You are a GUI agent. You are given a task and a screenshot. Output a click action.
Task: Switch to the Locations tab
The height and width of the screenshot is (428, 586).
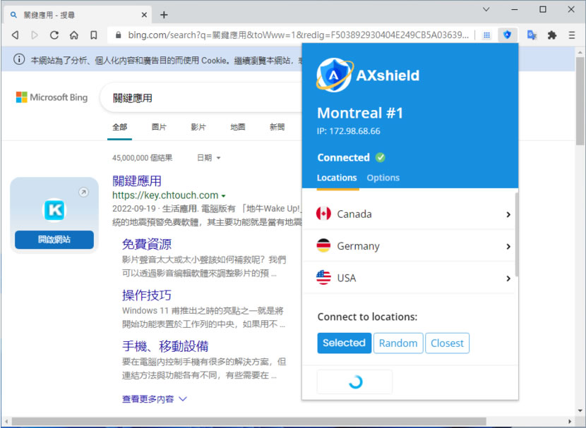point(337,178)
